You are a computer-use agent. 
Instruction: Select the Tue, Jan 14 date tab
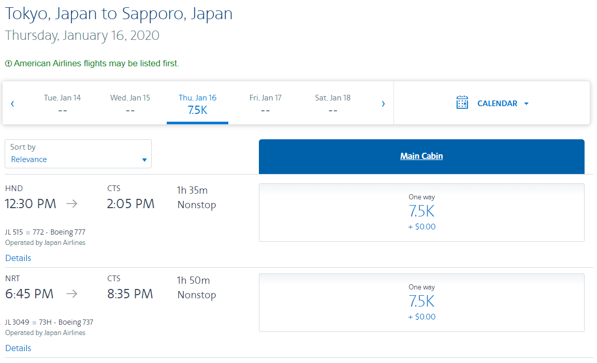pos(63,104)
